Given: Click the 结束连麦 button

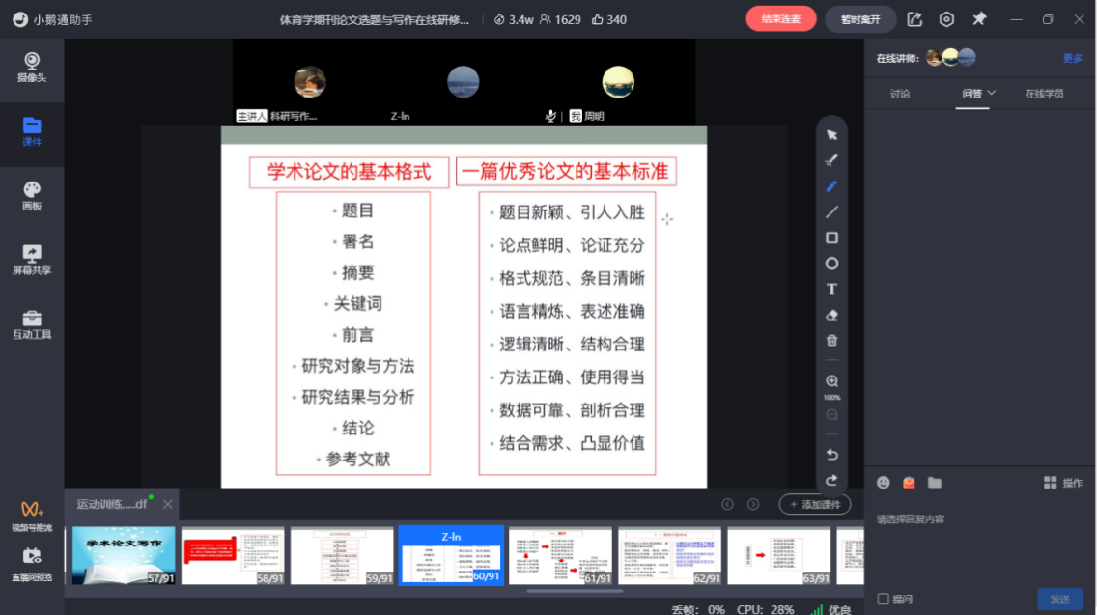Looking at the screenshot, I should point(780,19).
